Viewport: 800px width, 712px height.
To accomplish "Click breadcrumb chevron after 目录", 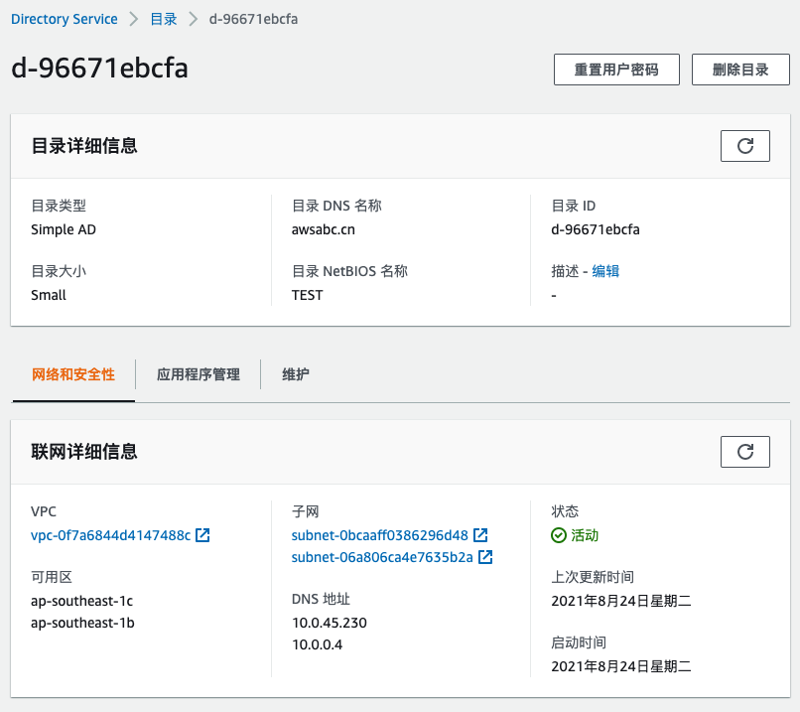I will click(193, 19).
